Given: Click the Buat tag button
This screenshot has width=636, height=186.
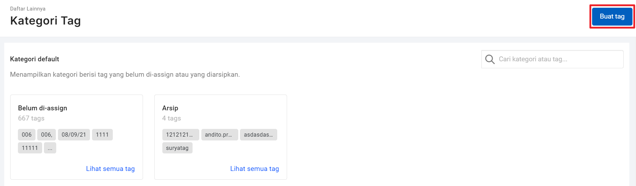Looking at the screenshot, I should (x=612, y=16).
